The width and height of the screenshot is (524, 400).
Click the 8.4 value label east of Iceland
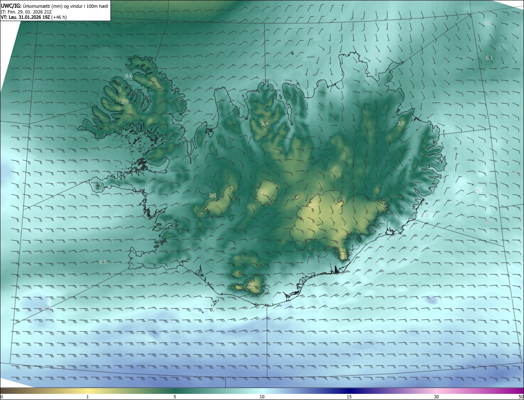coord(488,222)
